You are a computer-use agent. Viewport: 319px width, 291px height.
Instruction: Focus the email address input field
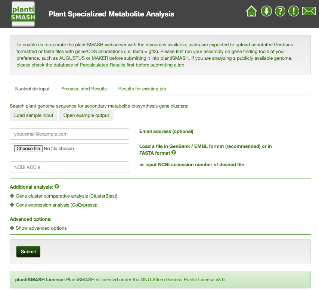coord(69,134)
